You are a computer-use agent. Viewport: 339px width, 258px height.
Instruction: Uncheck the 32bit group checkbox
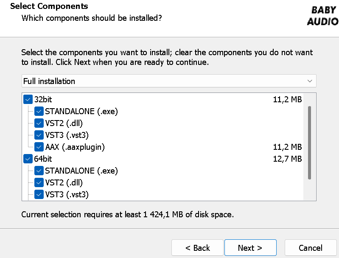pos(28,100)
